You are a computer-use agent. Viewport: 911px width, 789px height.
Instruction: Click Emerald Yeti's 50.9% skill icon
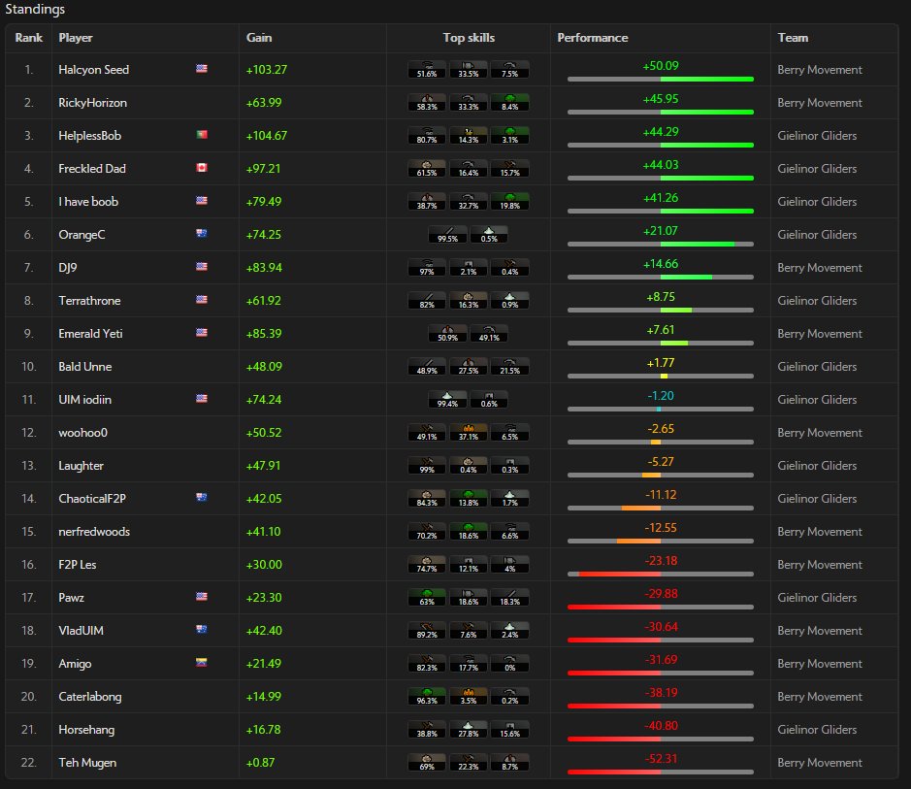coord(445,333)
